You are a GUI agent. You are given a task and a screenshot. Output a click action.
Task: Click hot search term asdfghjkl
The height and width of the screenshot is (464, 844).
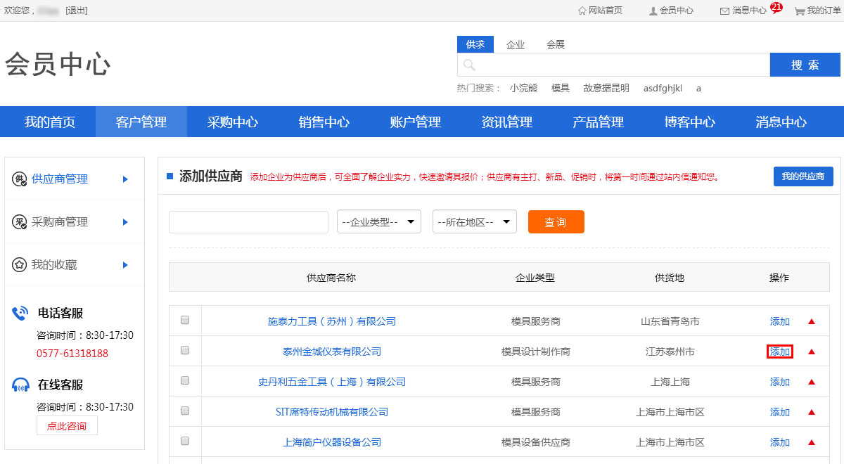pos(663,88)
